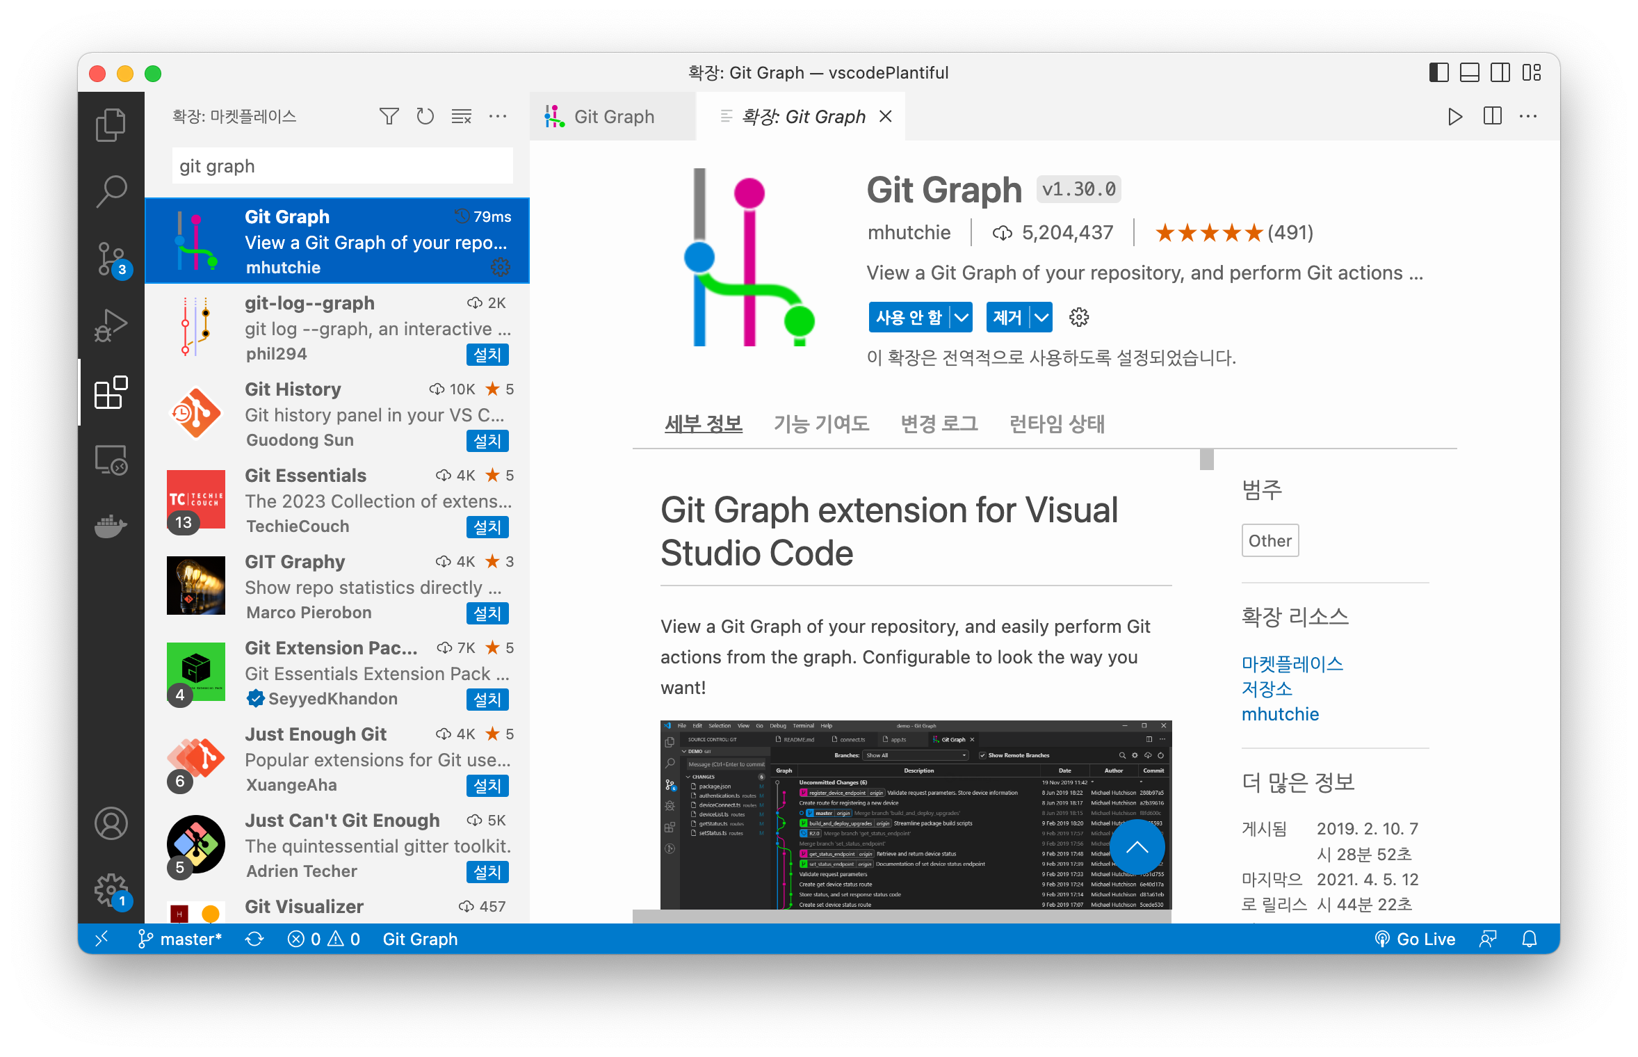Toggle bottom panel layout button
The width and height of the screenshot is (1638, 1057).
[1469, 72]
